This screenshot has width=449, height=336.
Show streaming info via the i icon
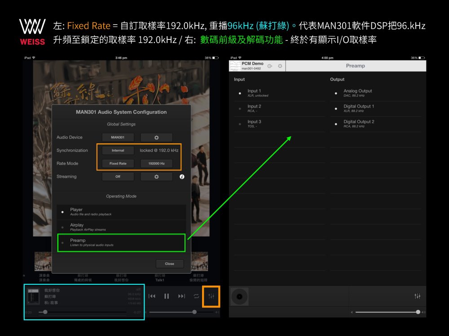(x=182, y=177)
